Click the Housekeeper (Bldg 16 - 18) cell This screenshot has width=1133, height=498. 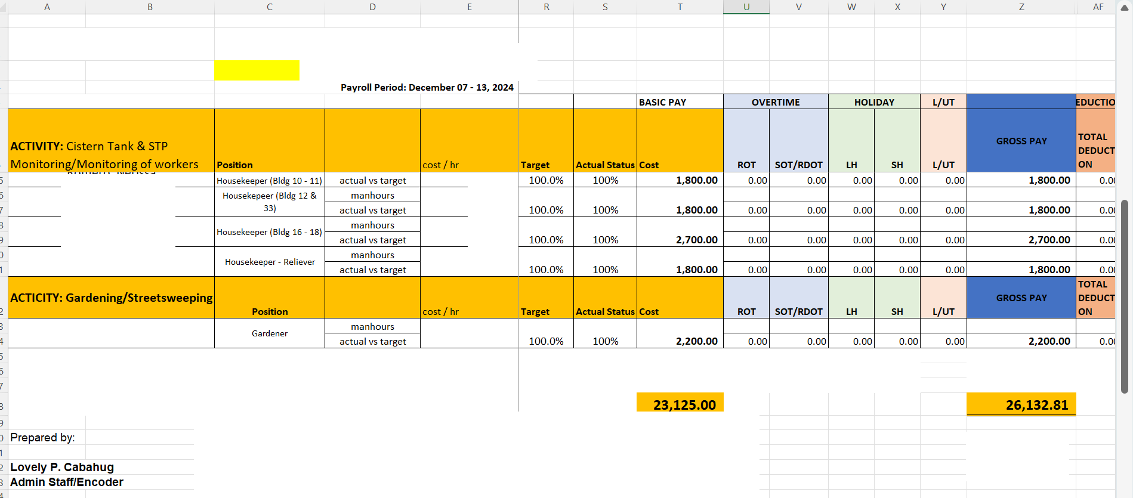tap(270, 232)
